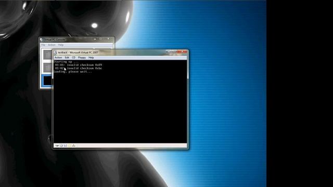Click the Virtual PC 2007 title bar icon
Image resolution: width=333 pixels, height=187 pixels.
[56, 52]
